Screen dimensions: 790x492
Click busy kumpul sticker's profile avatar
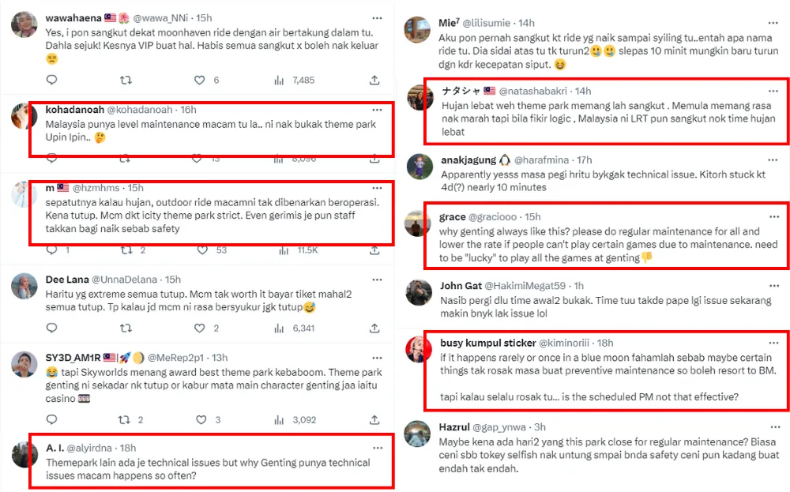[x=419, y=348]
